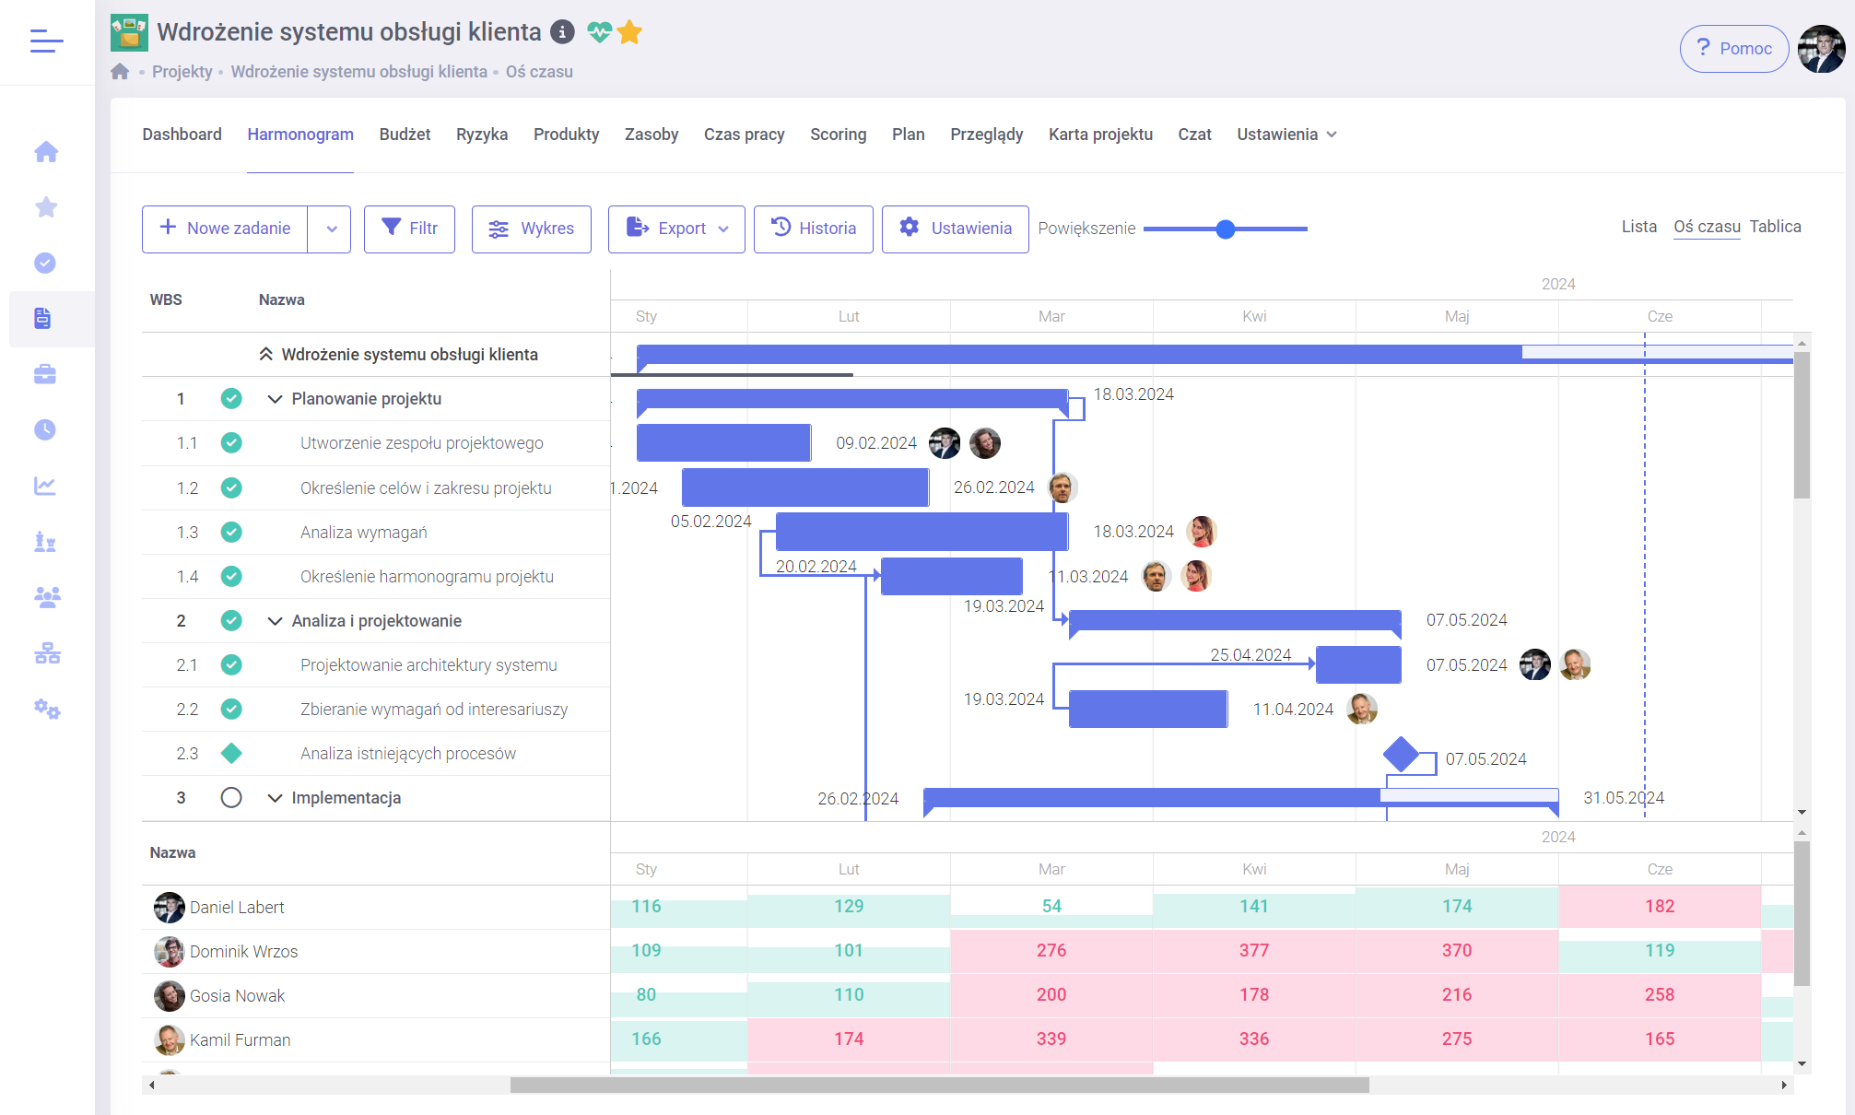Viewport: 1855px width, 1115px height.
Task: Click the horizontal scrollbar at bottom
Action: 939,1086
